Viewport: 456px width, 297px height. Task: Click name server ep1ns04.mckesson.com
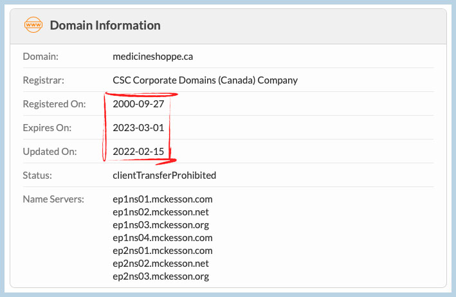click(x=163, y=238)
